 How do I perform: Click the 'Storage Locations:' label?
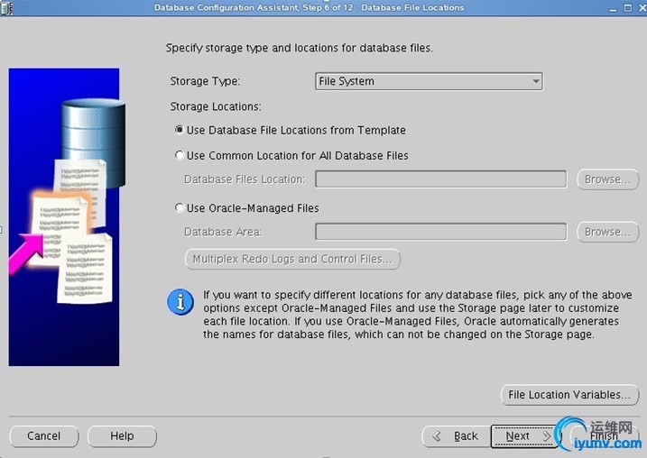pos(216,106)
